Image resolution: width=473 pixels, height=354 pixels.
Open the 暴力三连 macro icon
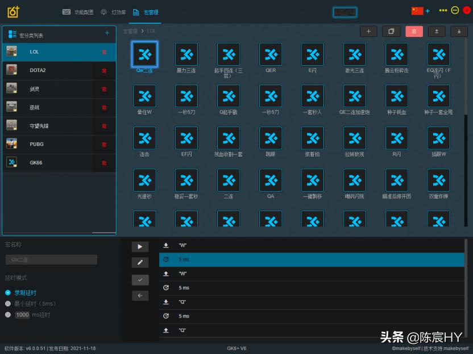pos(186,54)
